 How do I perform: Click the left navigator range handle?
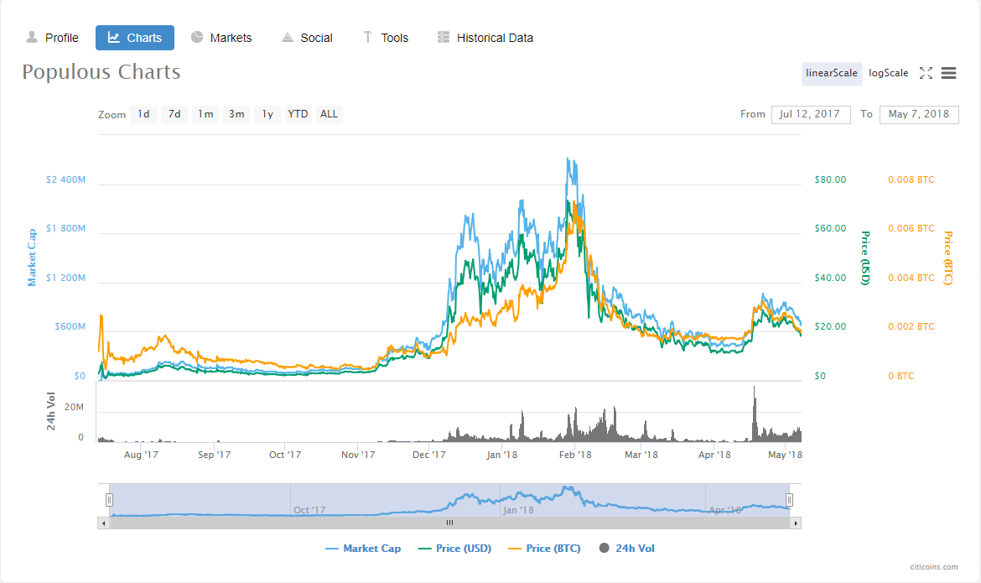[x=109, y=500]
